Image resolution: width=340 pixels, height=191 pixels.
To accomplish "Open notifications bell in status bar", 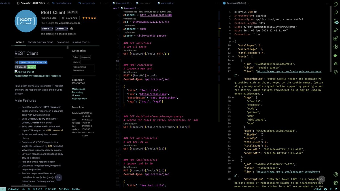I will click(x=337, y=189).
